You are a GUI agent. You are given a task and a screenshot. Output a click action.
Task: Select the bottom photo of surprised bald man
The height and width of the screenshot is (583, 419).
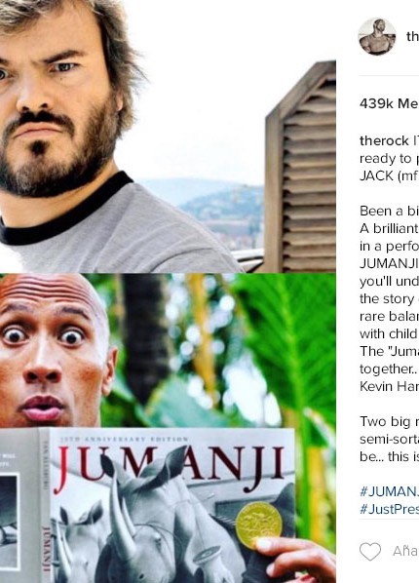pos(168,428)
